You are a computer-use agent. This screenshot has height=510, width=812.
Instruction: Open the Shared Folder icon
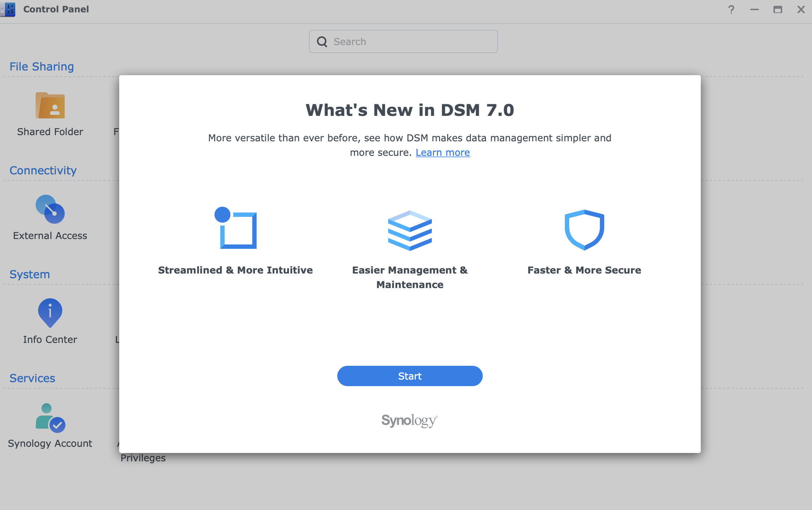[50, 105]
